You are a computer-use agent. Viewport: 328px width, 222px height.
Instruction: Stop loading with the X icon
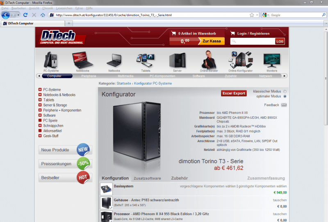pyautogui.click(x=34, y=15)
